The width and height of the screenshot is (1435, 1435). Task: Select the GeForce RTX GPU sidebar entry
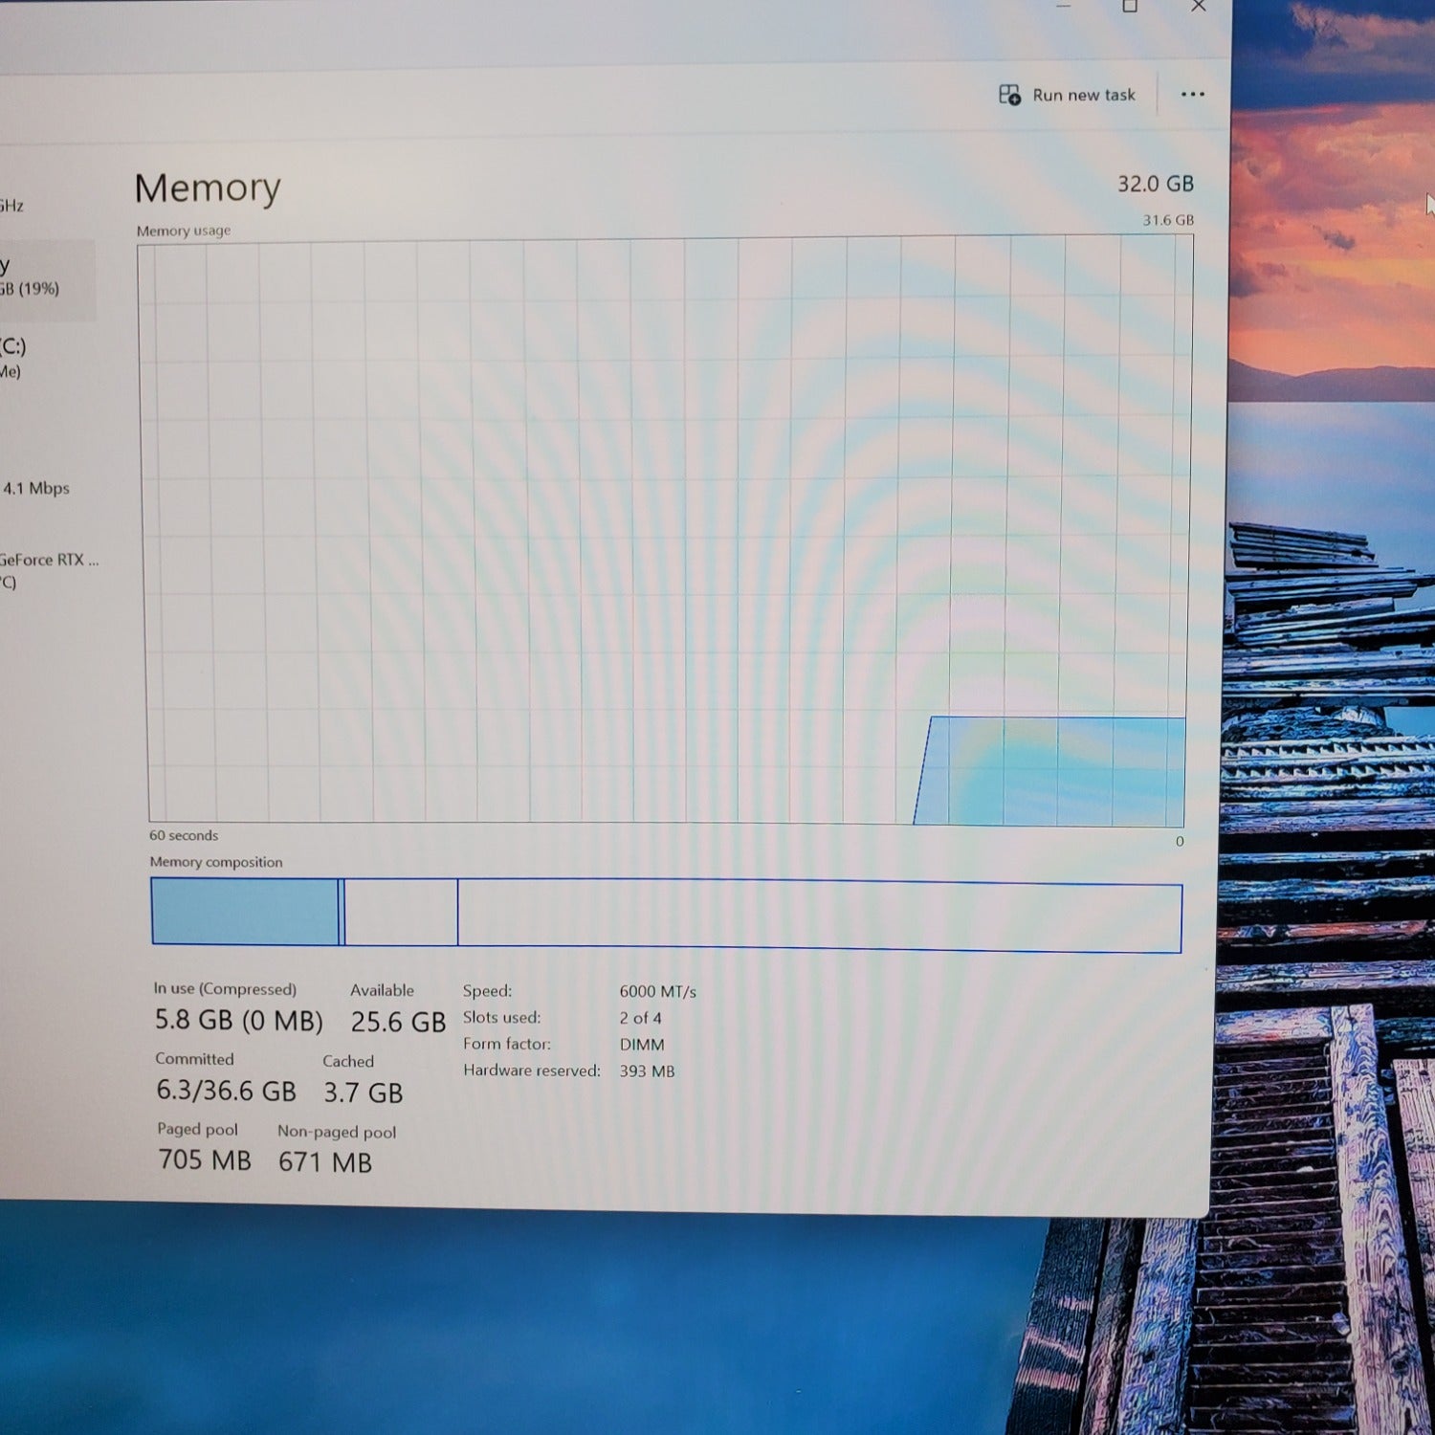click(46, 570)
